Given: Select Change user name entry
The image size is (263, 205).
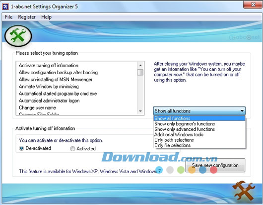Looking at the screenshot, I should click(x=76, y=108).
